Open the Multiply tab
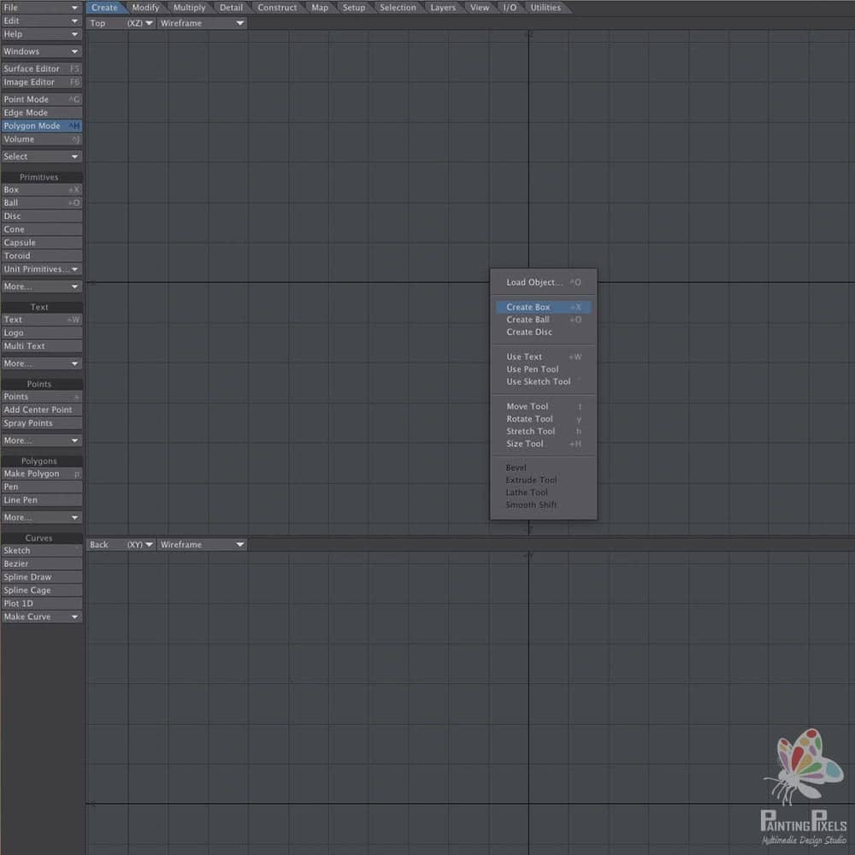This screenshot has height=855, width=855. click(x=189, y=8)
